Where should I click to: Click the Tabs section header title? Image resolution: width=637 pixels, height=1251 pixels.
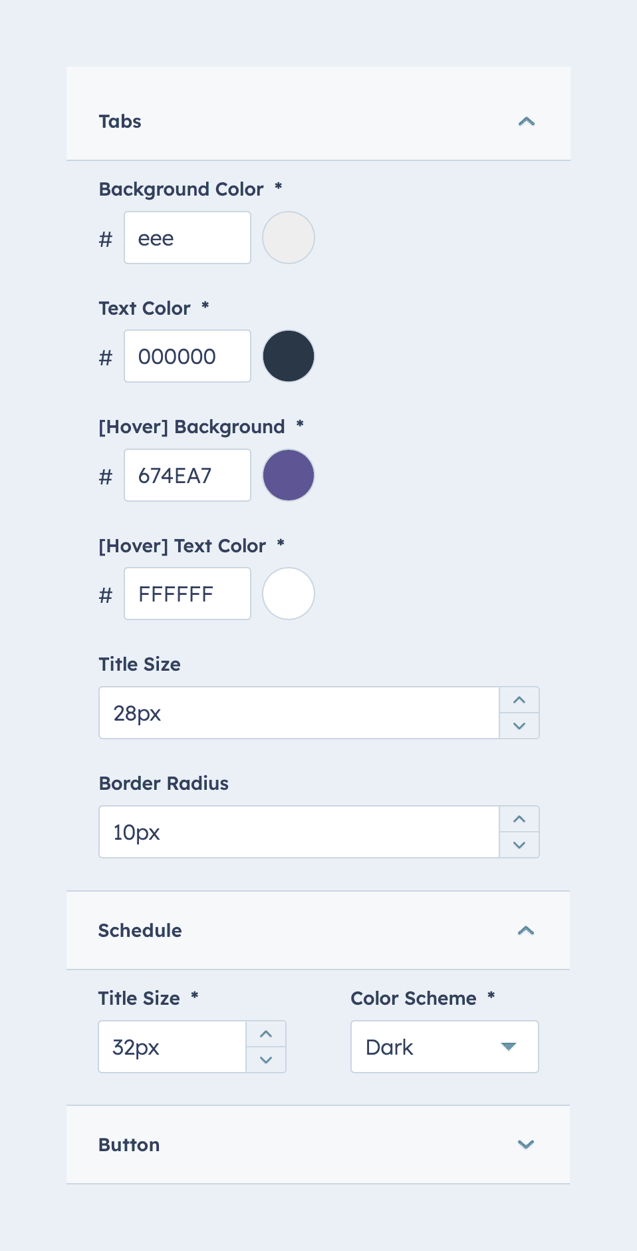(x=120, y=121)
